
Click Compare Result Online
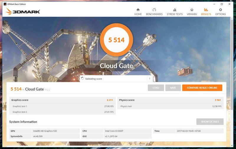coord(202,88)
